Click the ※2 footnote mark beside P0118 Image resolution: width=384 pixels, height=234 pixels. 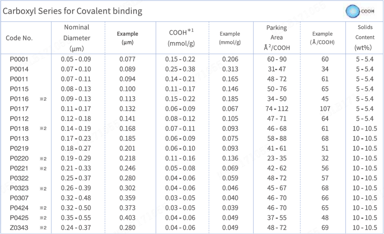tap(43, 129)
